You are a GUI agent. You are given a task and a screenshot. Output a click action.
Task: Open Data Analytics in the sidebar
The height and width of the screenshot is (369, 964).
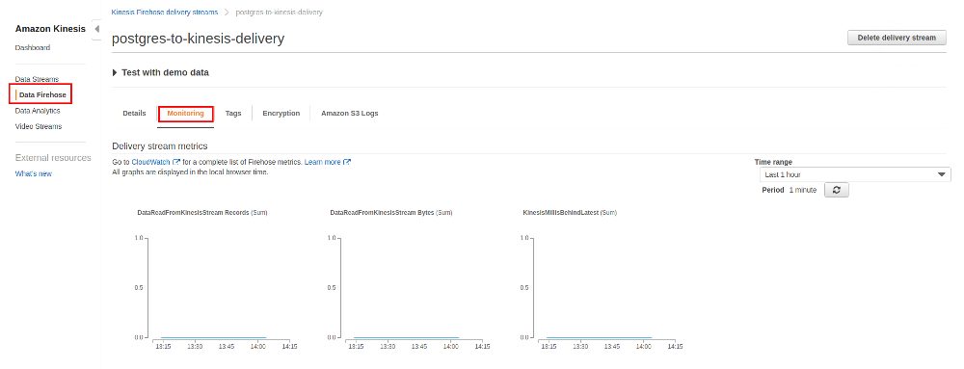(x=38, y=111)
